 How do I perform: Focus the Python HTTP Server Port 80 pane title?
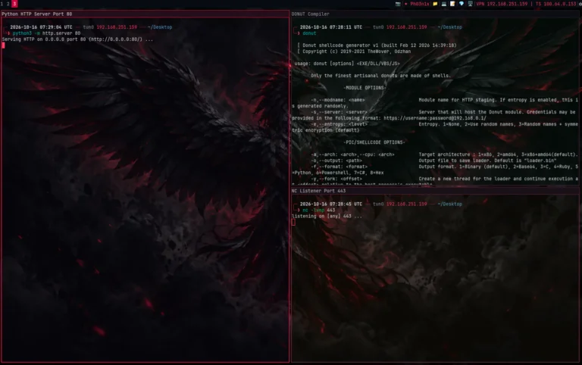[36, 14]
